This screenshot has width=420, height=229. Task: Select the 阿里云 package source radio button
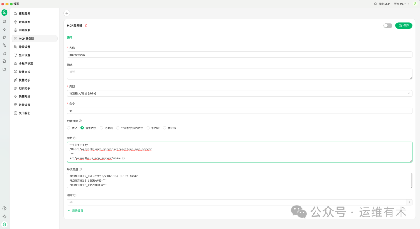point(101,128)
